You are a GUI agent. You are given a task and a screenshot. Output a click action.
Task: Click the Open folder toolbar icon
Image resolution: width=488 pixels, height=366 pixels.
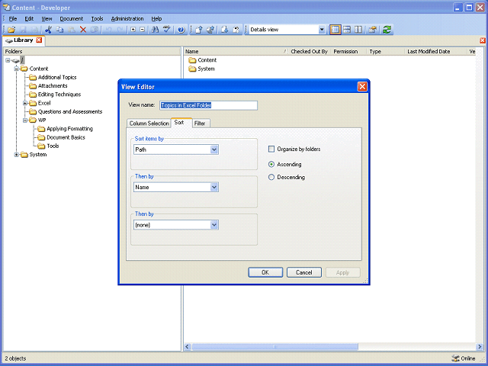(11, 30)
